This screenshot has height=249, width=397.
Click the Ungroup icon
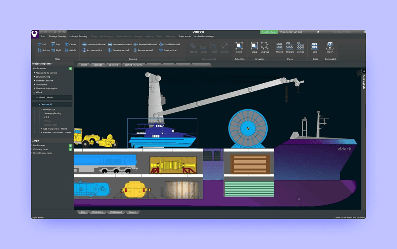tap(265, 46)
